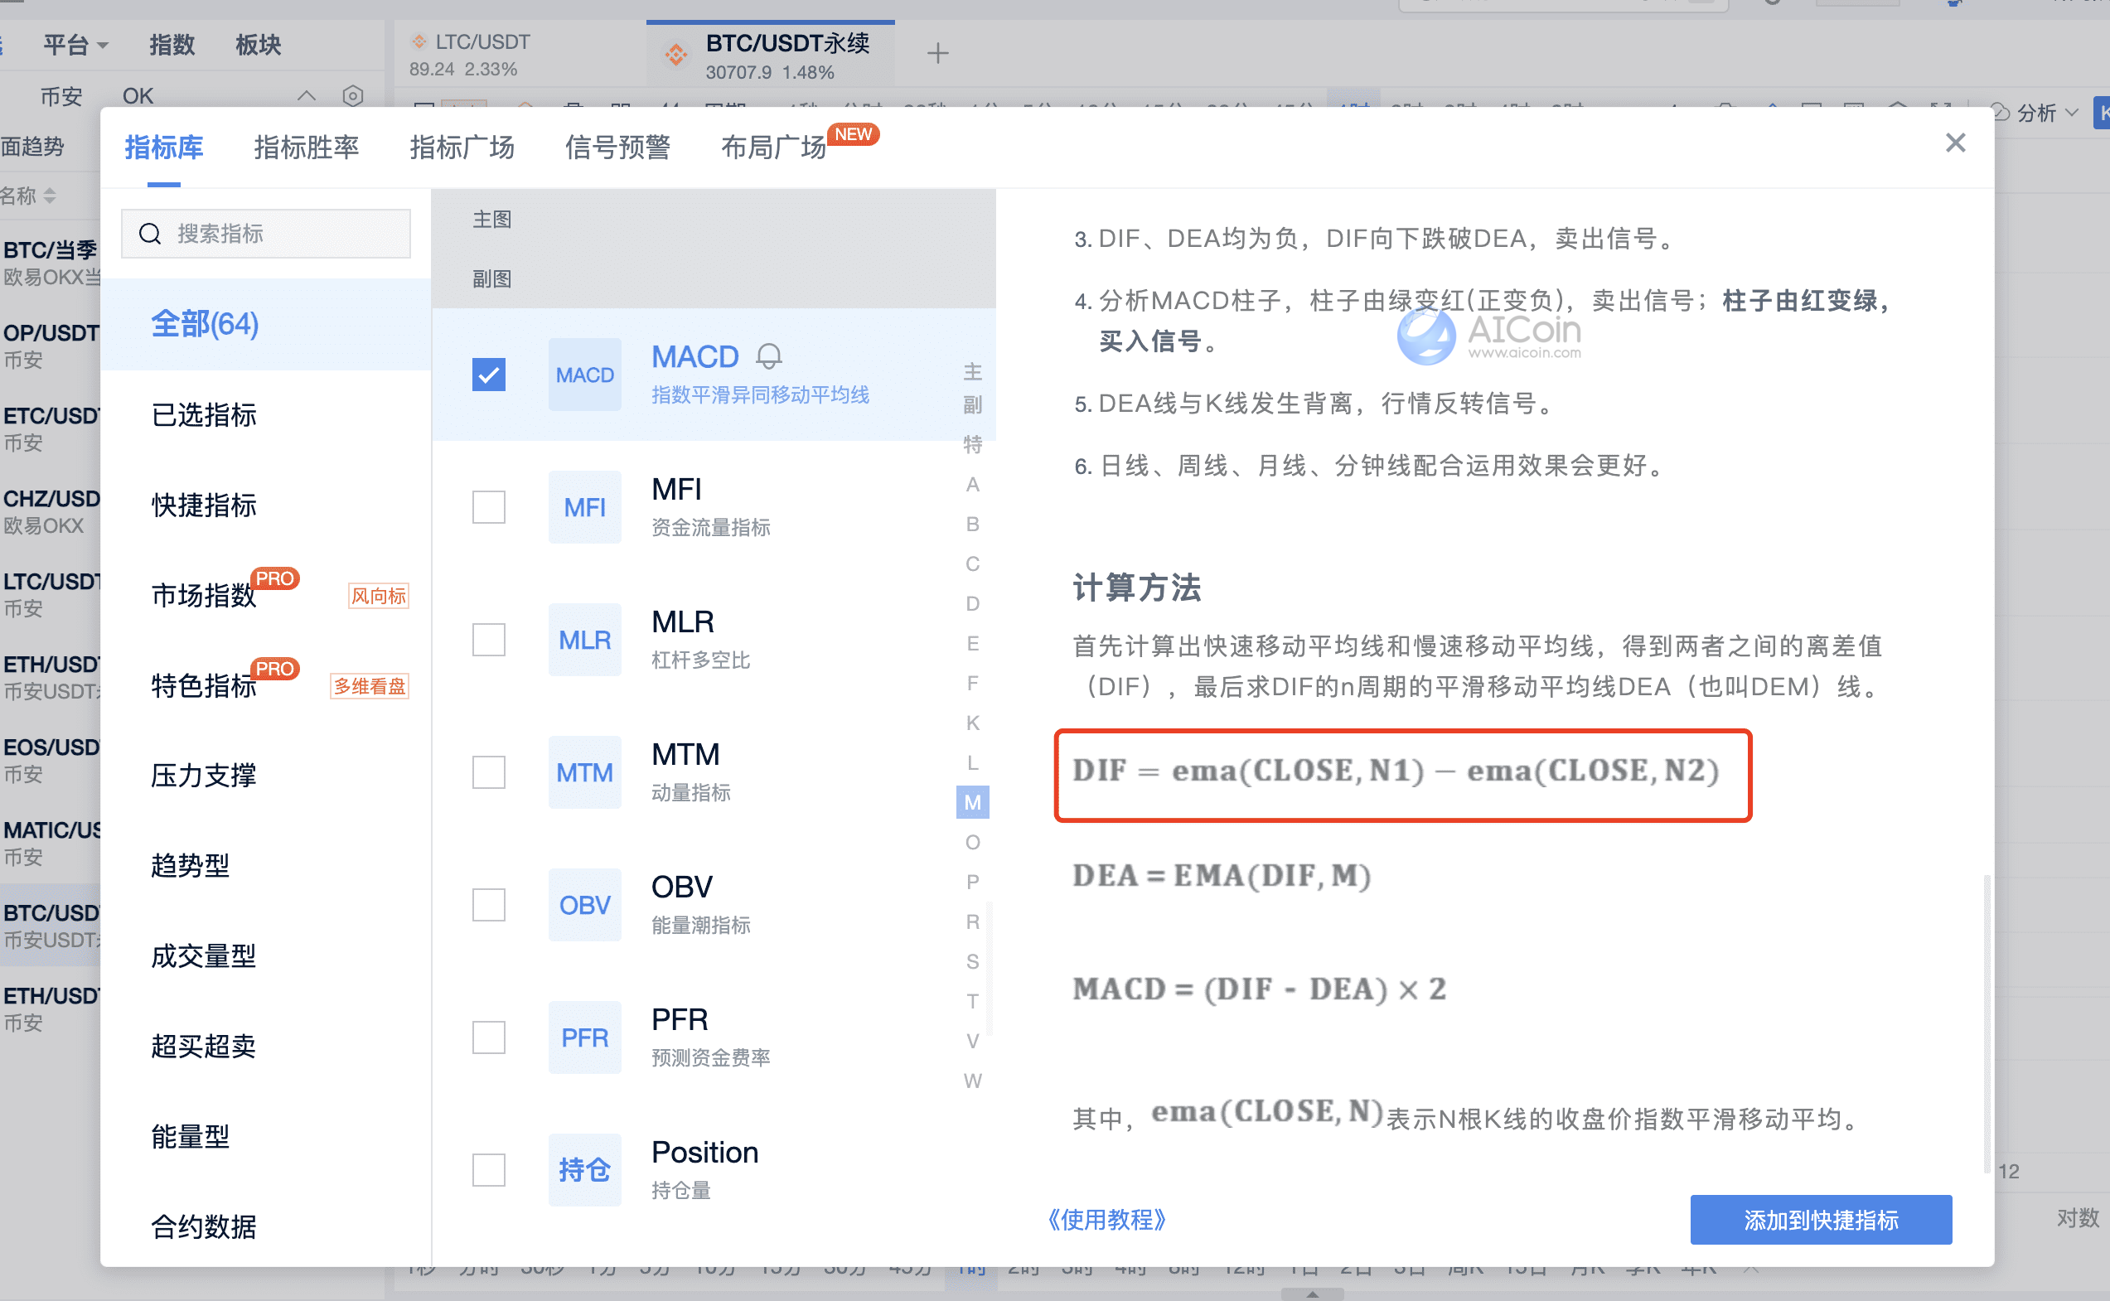The image size is (2110, 1301).
Task: Select MATIC/US row in the watchlist
Action: pos(51,843)
